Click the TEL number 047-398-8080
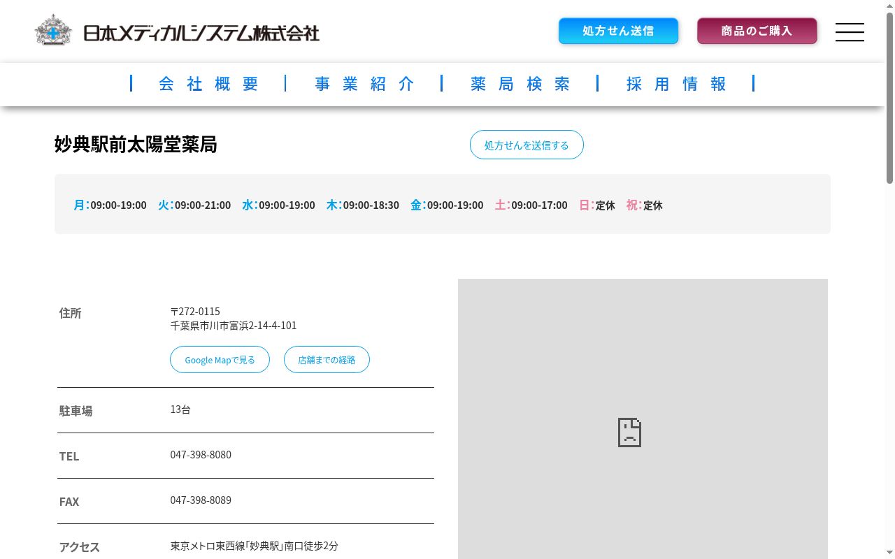Image resolution: width=895 pixels, height=559 pixels. 201,455
